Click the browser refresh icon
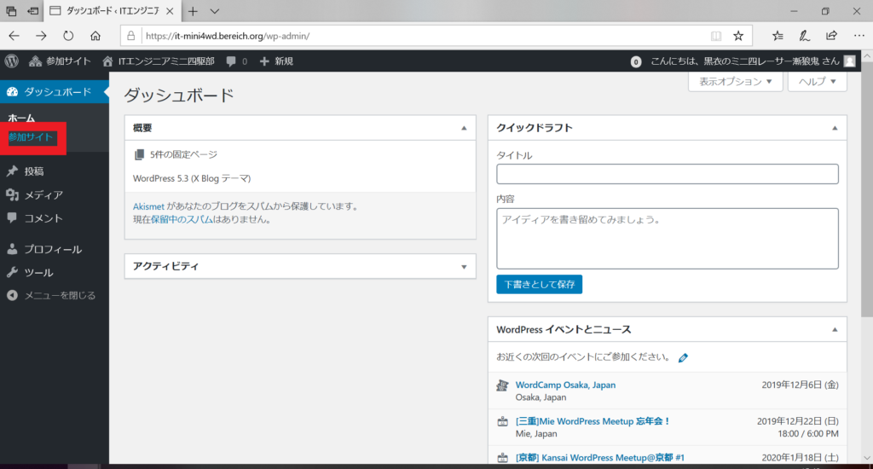This screenshot has height=469, width=873. pyautogui.click(x=67, y=36)
